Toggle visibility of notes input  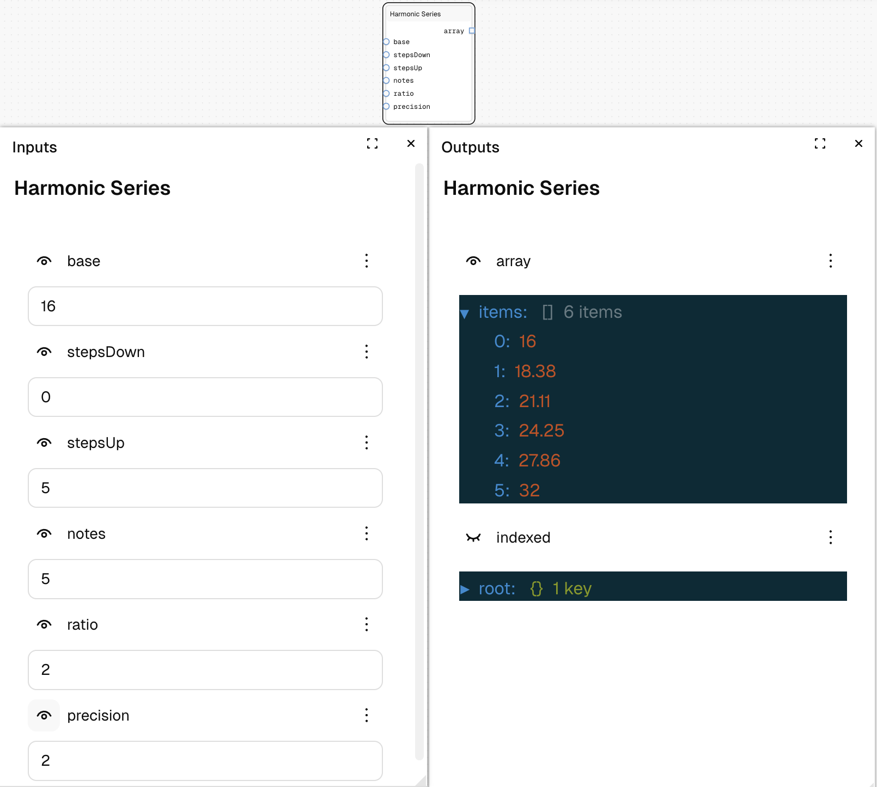pos(44,534)
